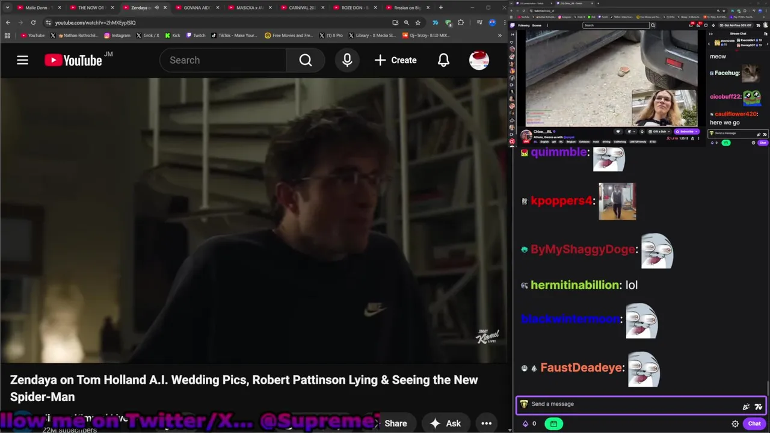Toggle follow with the heart button for Chloe__IRL
This screenshot has height=433, width=770.
coord(618,132)
